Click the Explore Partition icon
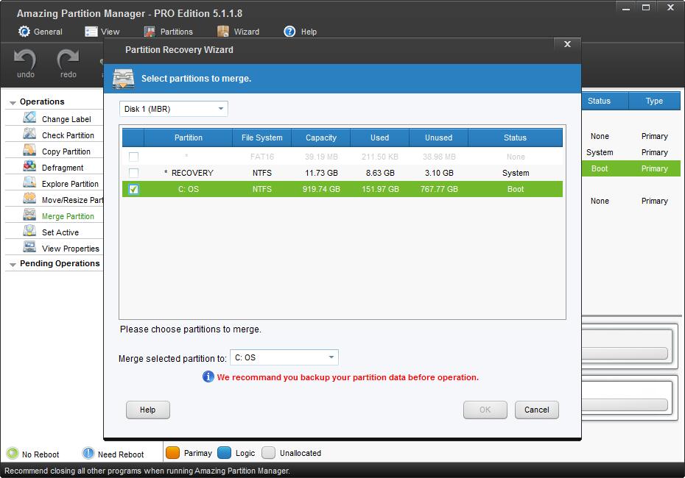The width and height of the screenshot is (685, 478). point(29,182)
